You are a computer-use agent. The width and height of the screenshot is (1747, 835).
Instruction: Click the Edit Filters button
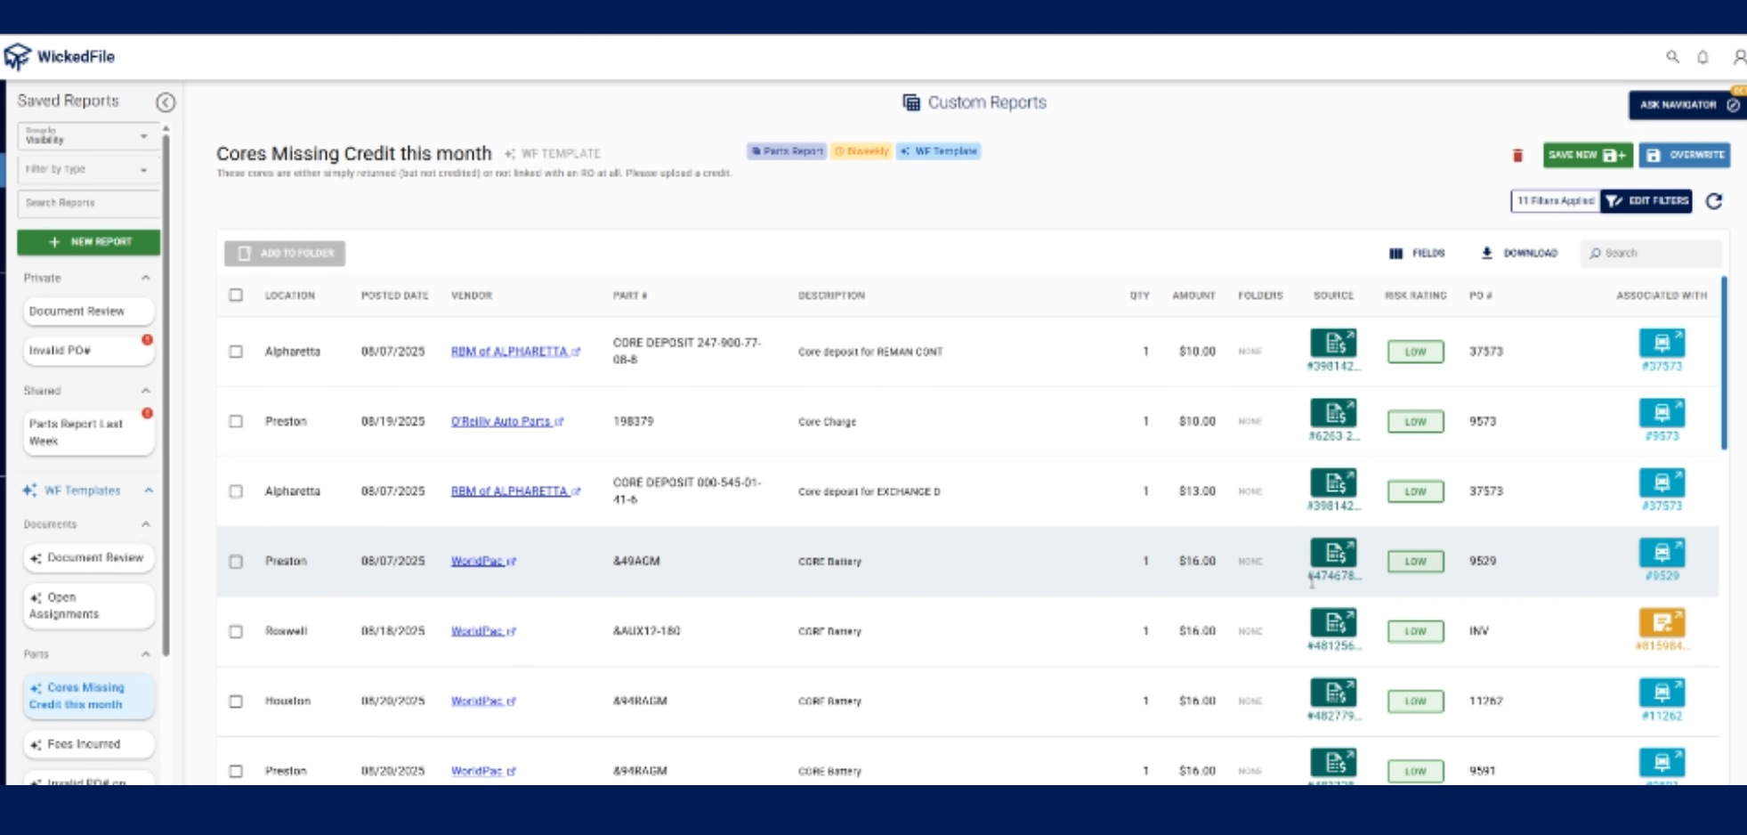point(1646,201)
